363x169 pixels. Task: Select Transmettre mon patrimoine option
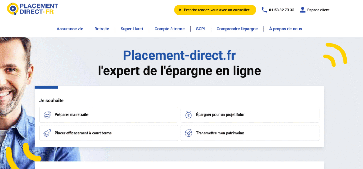click(250, 133)
